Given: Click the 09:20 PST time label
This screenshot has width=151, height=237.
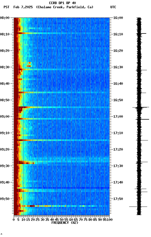Looking at the screenshot, I should (5, 150).
